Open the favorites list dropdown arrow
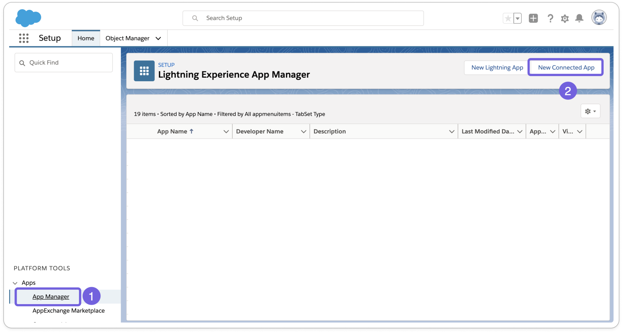Image resolution: width=623 pixels, height=333 pixels. pos(518,18)
